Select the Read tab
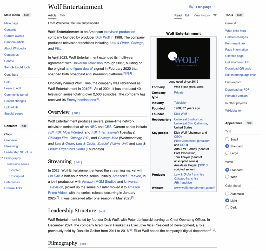Viewport: 266px width, 251px height. point(178,15)
